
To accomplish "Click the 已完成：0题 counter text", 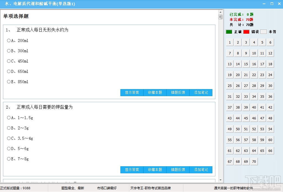I will (241, 14).
